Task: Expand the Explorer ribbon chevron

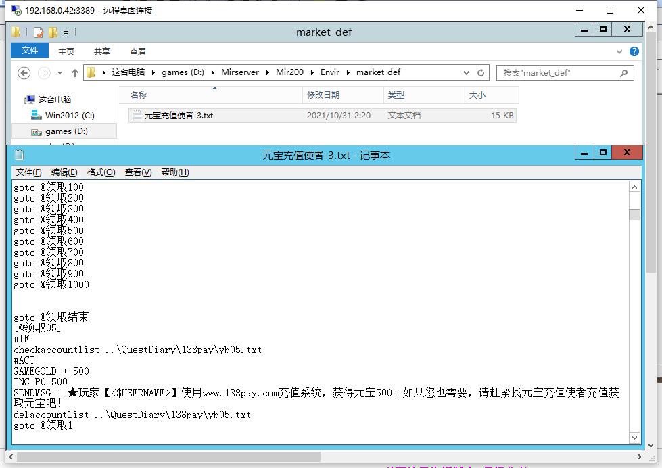Action: [619, 51]
